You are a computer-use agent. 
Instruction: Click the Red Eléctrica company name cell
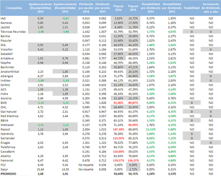9,116
